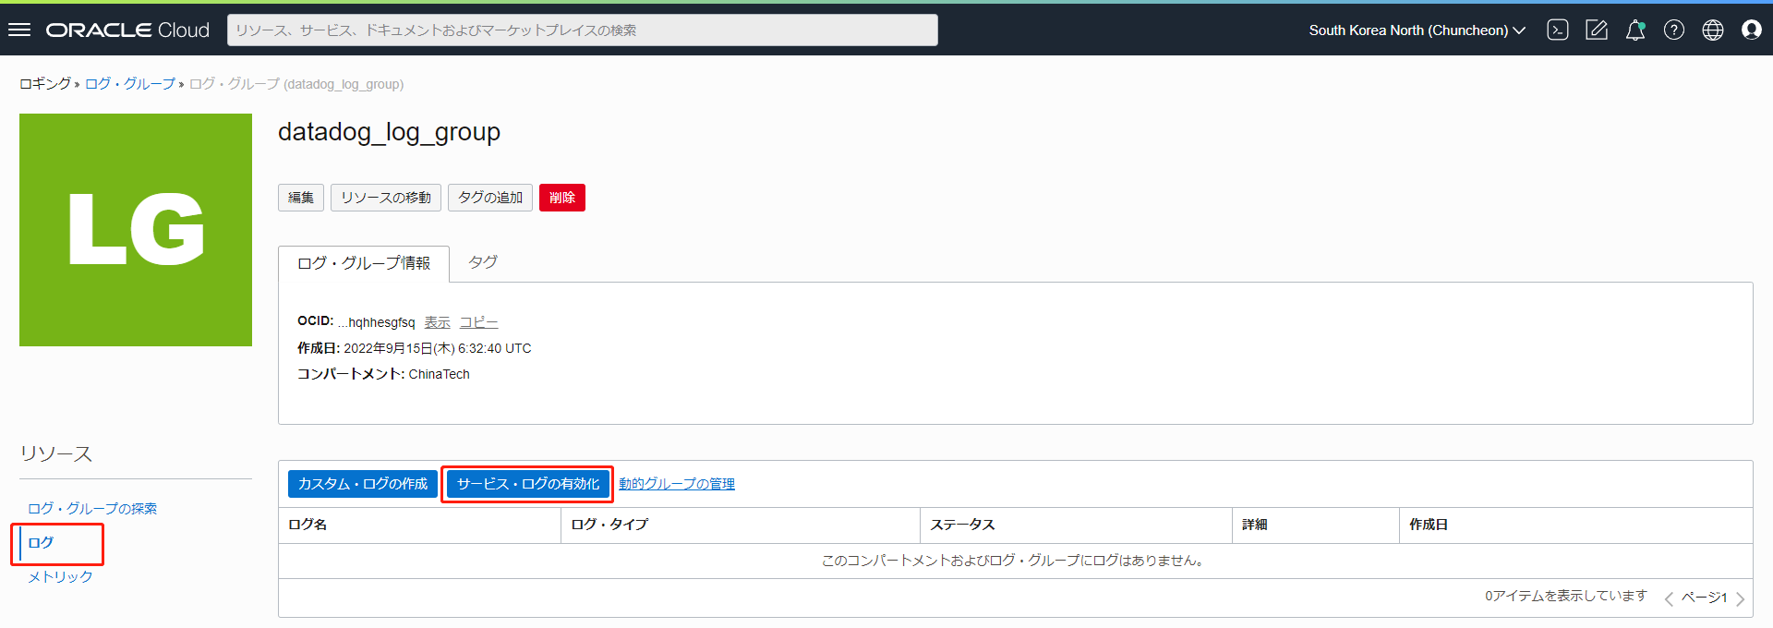
Task: Open the hamburger navigation menu
Action: pyautogui.click(x=19, y=30)
